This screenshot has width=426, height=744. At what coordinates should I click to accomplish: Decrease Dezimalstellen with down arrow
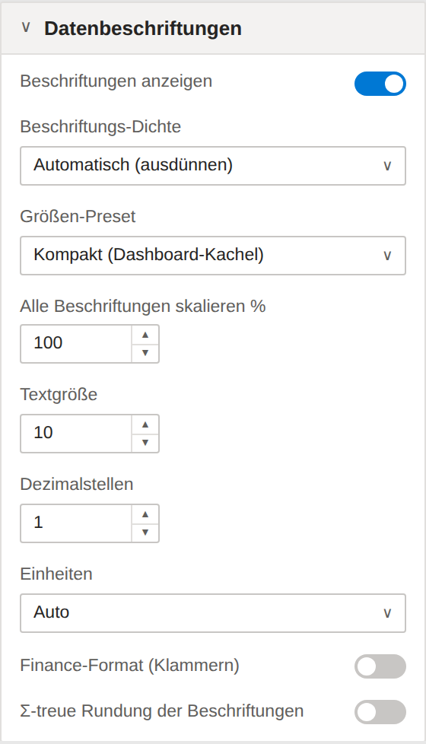(145, 533)
